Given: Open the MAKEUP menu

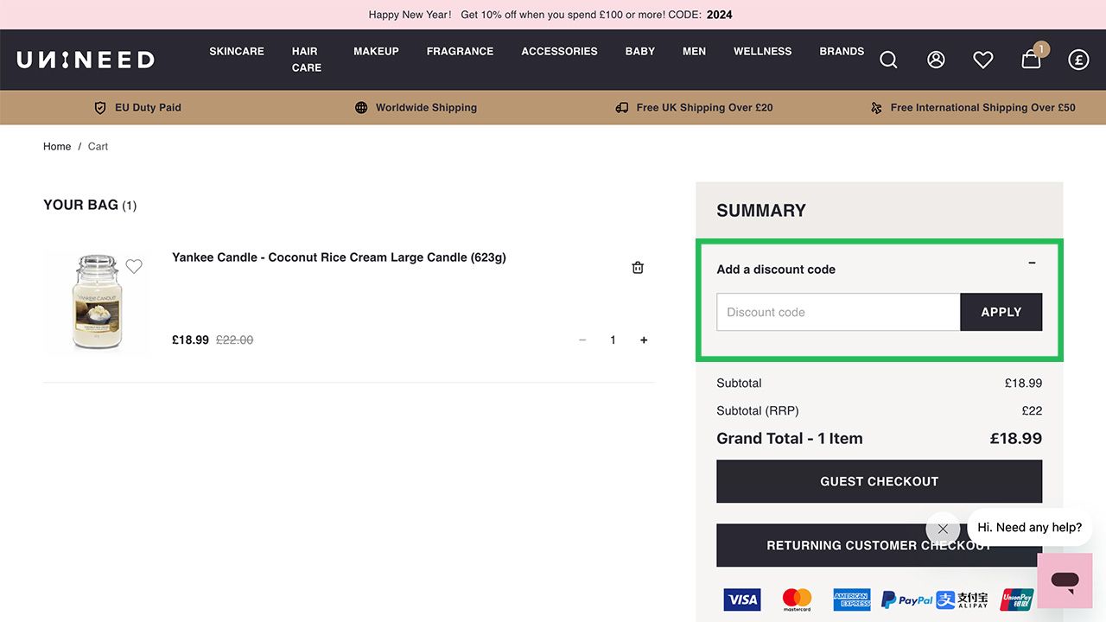Looking at the screenshot, I should click(x=376, y=51).
